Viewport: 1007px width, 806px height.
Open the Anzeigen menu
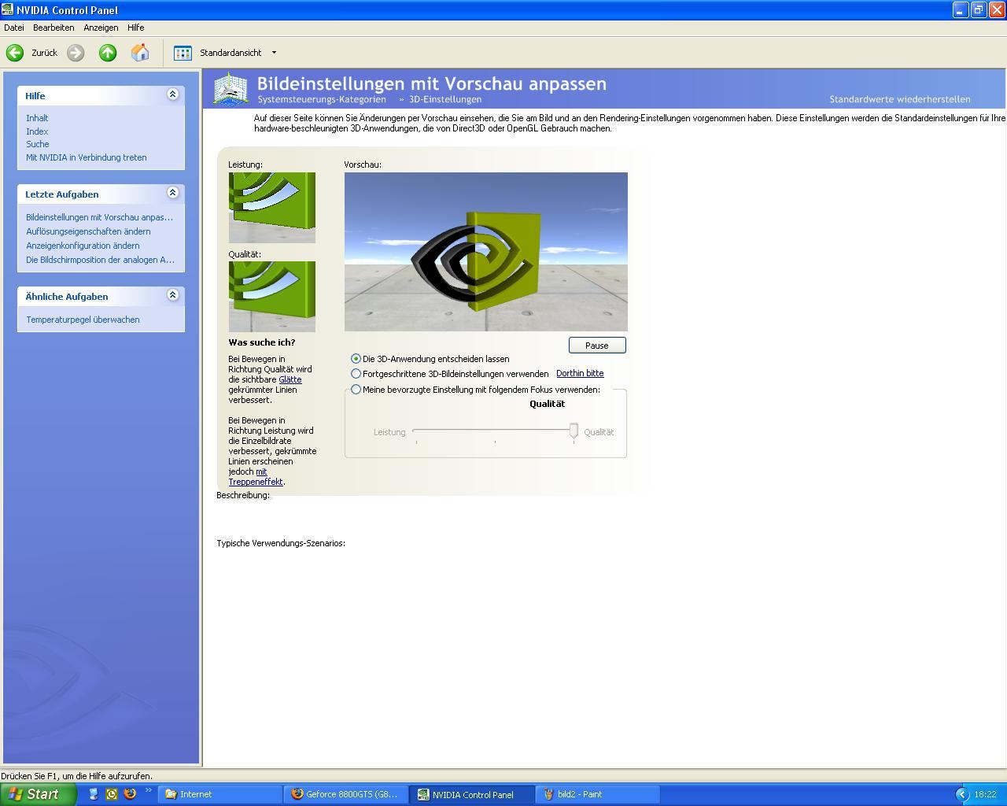[x=101, y=28]
